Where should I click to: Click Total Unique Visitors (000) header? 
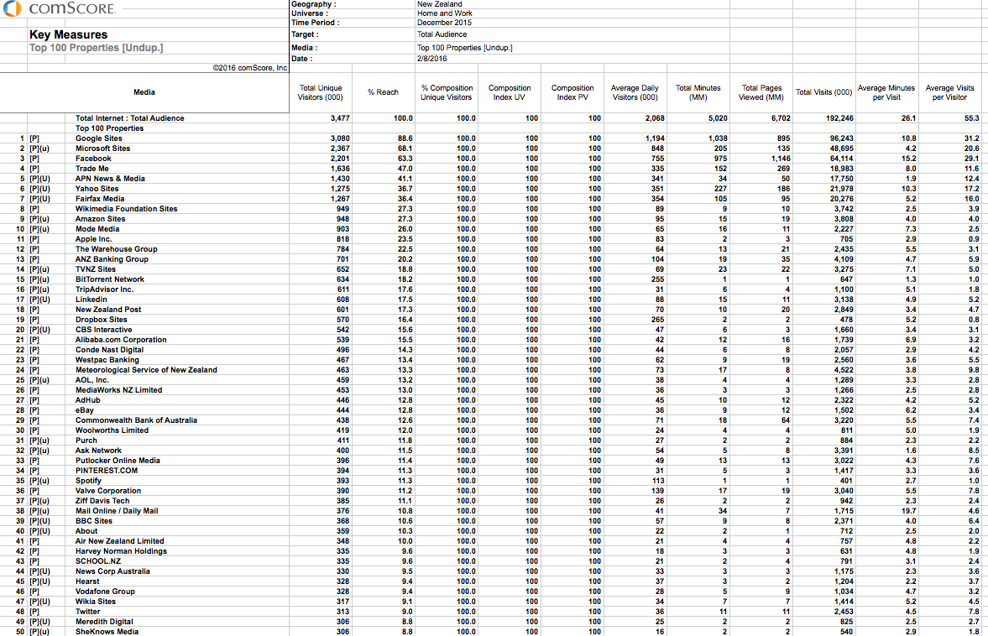pos(321,92)
